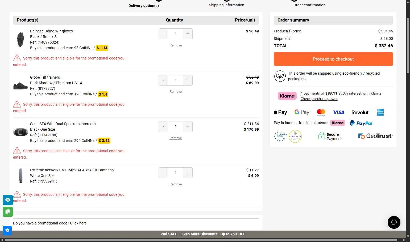Click quantity field for Extreme networks antenna
This screenshot has height=242, width=410.
pyautogui.click(x=176, y=173)
